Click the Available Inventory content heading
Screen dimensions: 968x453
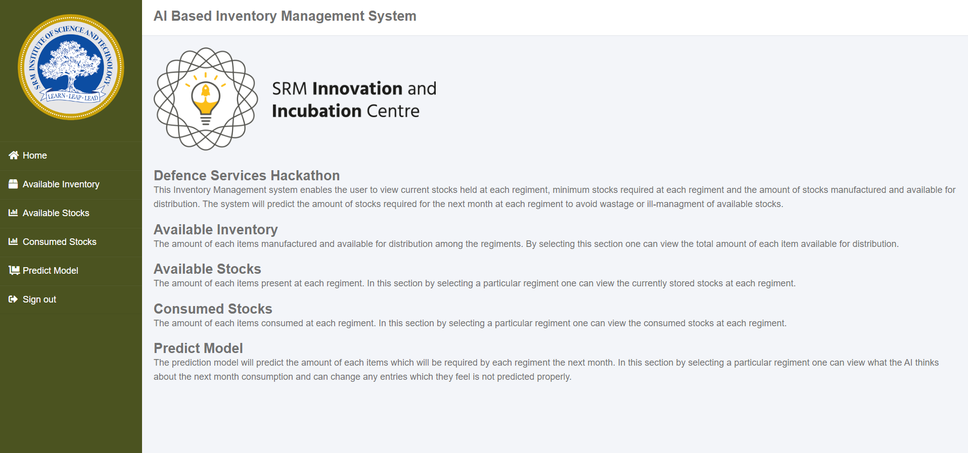[x=216, y=229]
